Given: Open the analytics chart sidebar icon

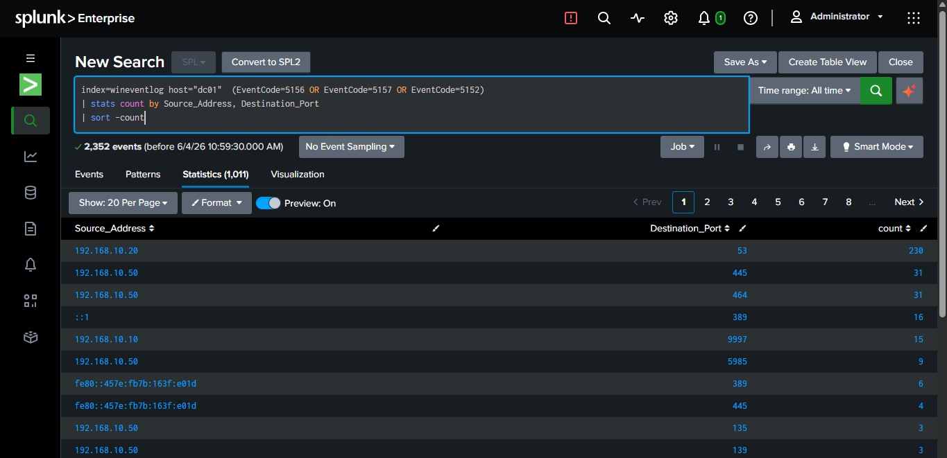Looking at the screenshot, I should pyautogui.click(x=31, y=157).
